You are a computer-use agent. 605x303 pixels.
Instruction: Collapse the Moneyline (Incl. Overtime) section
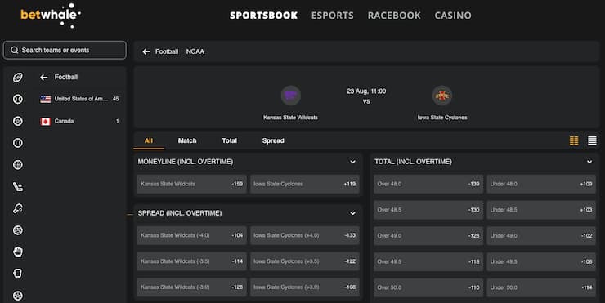(352, 162)
